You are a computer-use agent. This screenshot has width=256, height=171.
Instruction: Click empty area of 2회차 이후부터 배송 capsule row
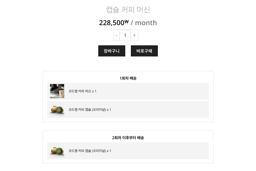pyautogui.click(x=160, y=151)
